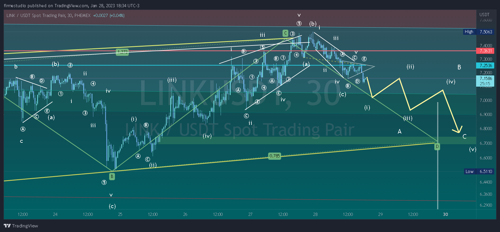The height and width of the screenshot is (232, 500).
Task: Click the +0.0027 (+0.04%) change value
Action: click(x=109, y=16)
